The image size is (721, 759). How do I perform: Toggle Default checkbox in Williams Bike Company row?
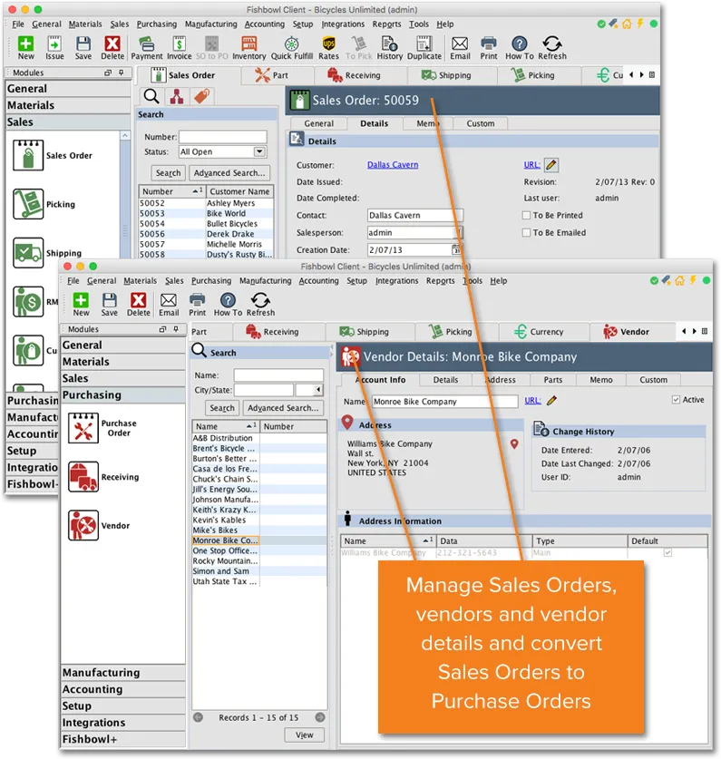click(667, 552)
